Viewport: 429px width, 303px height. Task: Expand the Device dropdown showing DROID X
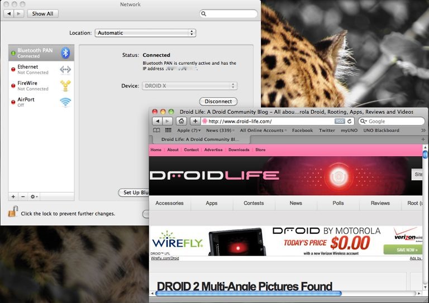190,86
